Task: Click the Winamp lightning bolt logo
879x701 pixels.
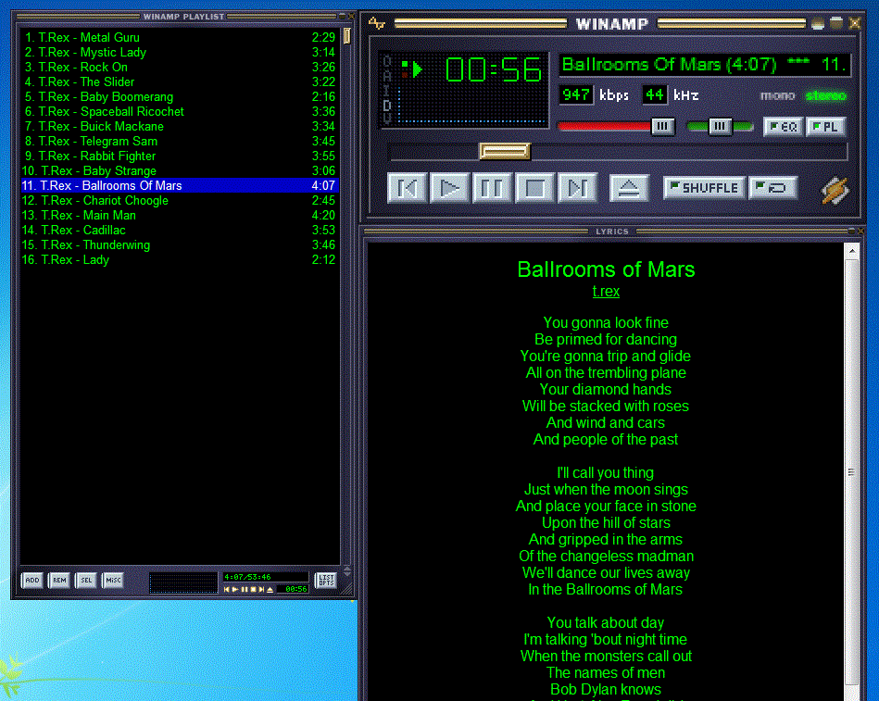Action: (x=835, y=191)
